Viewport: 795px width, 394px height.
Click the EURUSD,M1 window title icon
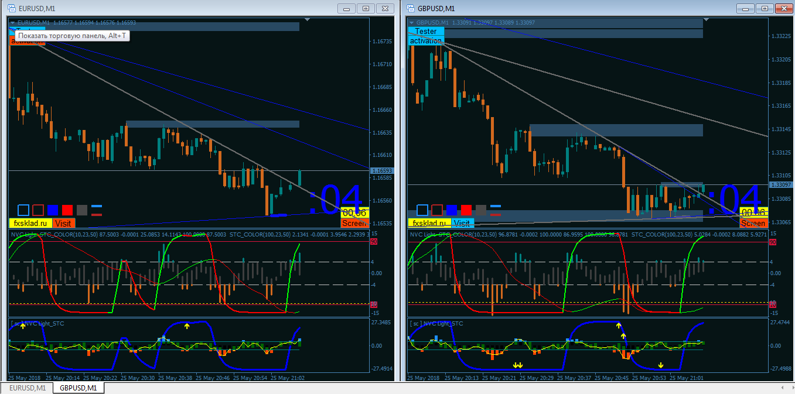(11, 8)
